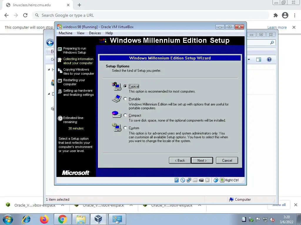Click the Right Ctrl host key label
Image resolution: width=301 pixels, height=225 pixels.
232,180
